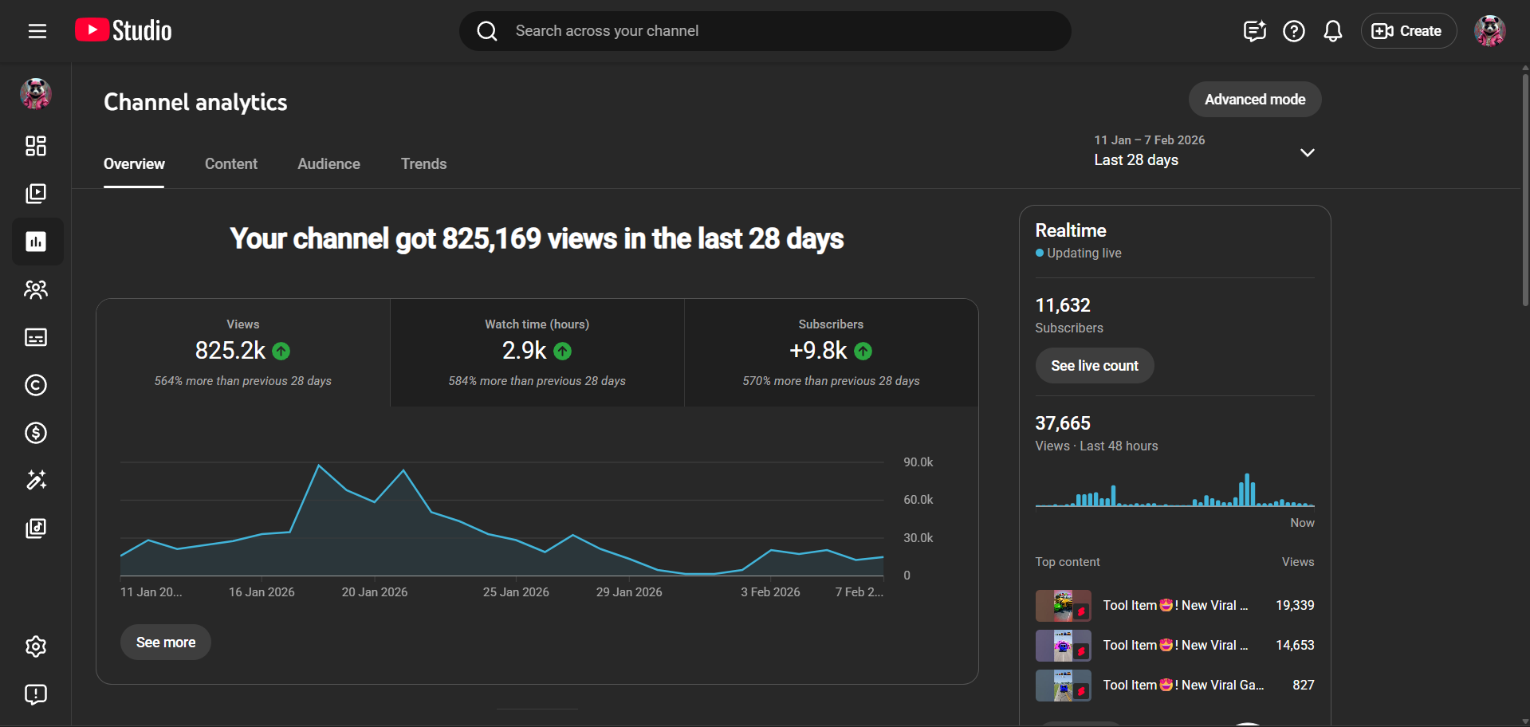Open Subtitles icon in the sidebar
The height and width of the screenshot is (727, 1530).
tap(36, 337)
